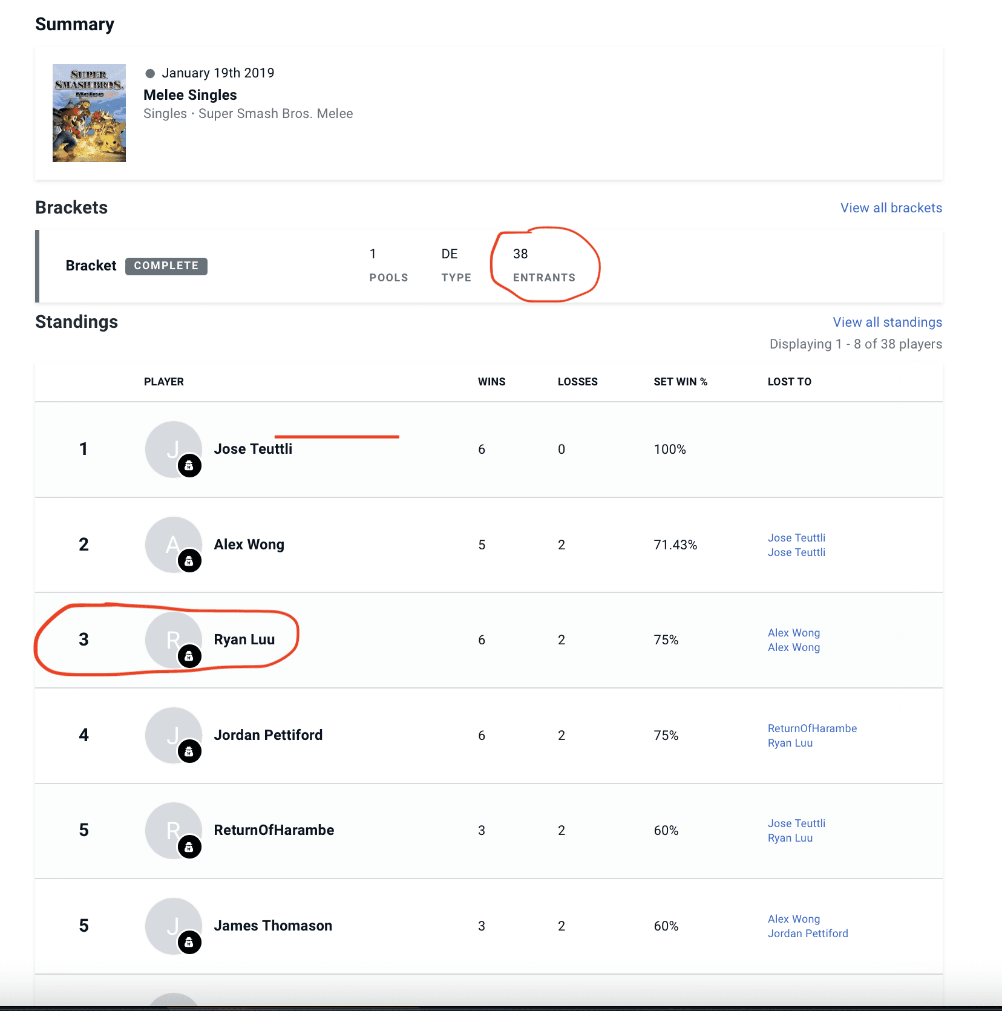This screenshot has height=1011, width=1002.
Task: Open Jose Teuttli link in ReturnOfHarambe's row
Action: [x=796, y=823]
